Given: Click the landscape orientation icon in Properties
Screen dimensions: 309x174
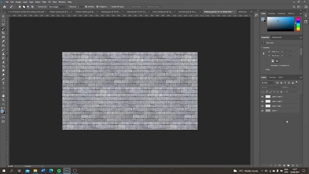Looking at the screenshot, I should [277, 61].
